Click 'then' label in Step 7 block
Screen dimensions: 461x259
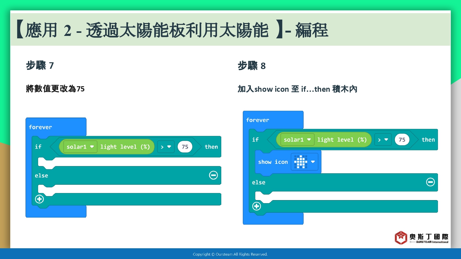click(x=211, y=147)
